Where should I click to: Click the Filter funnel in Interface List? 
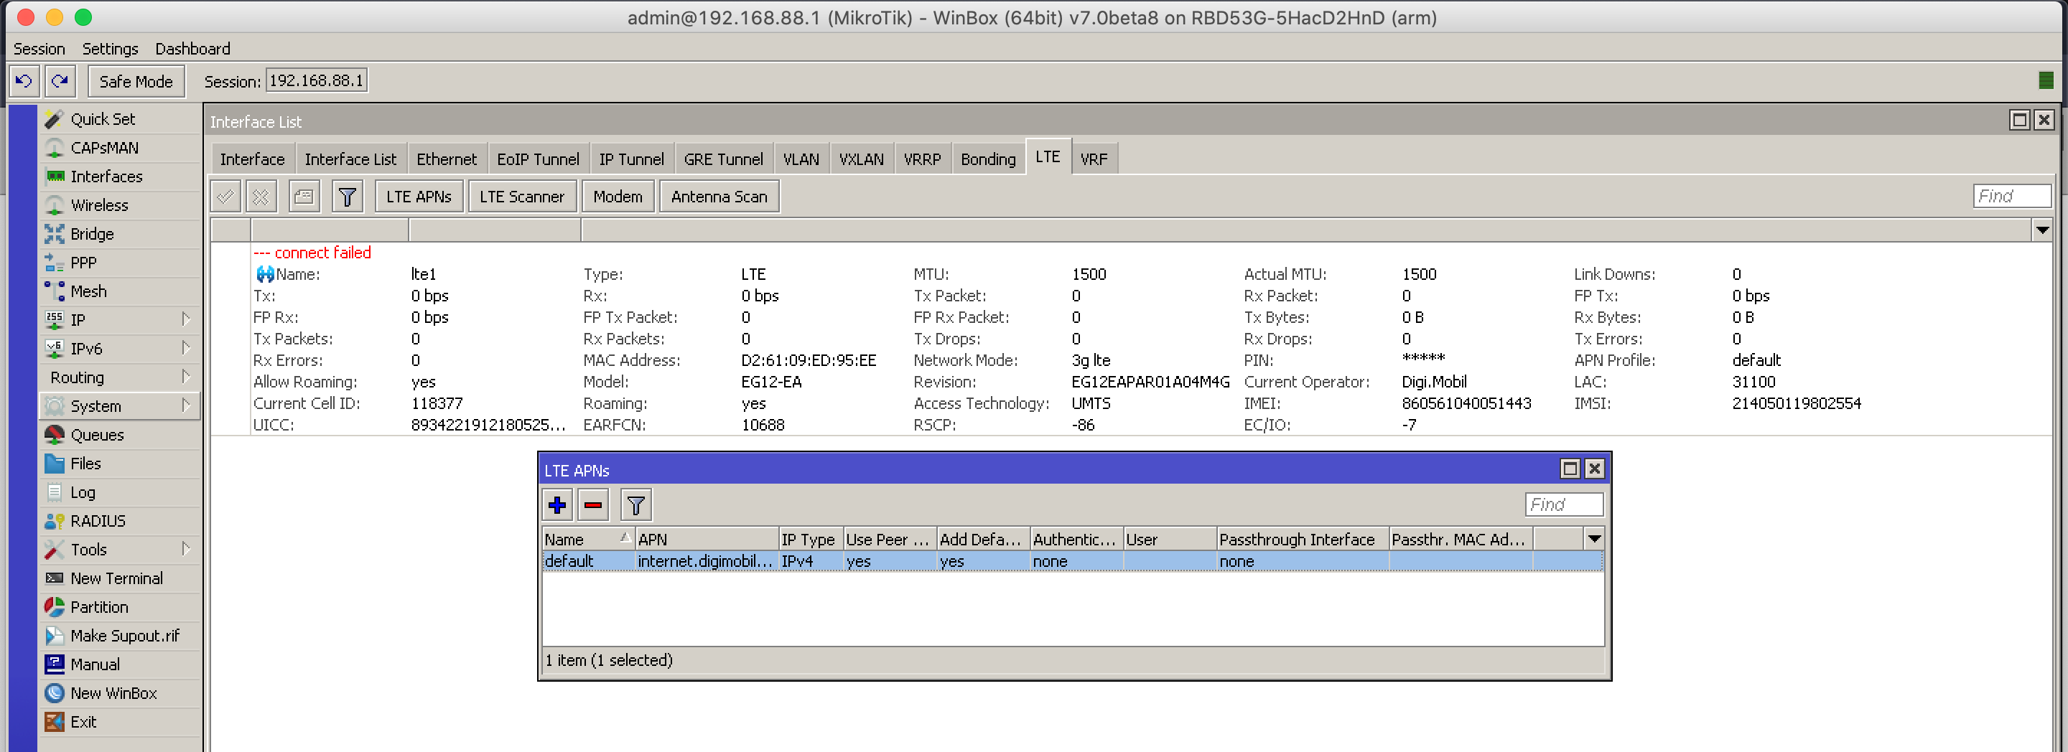click(347, 197)
